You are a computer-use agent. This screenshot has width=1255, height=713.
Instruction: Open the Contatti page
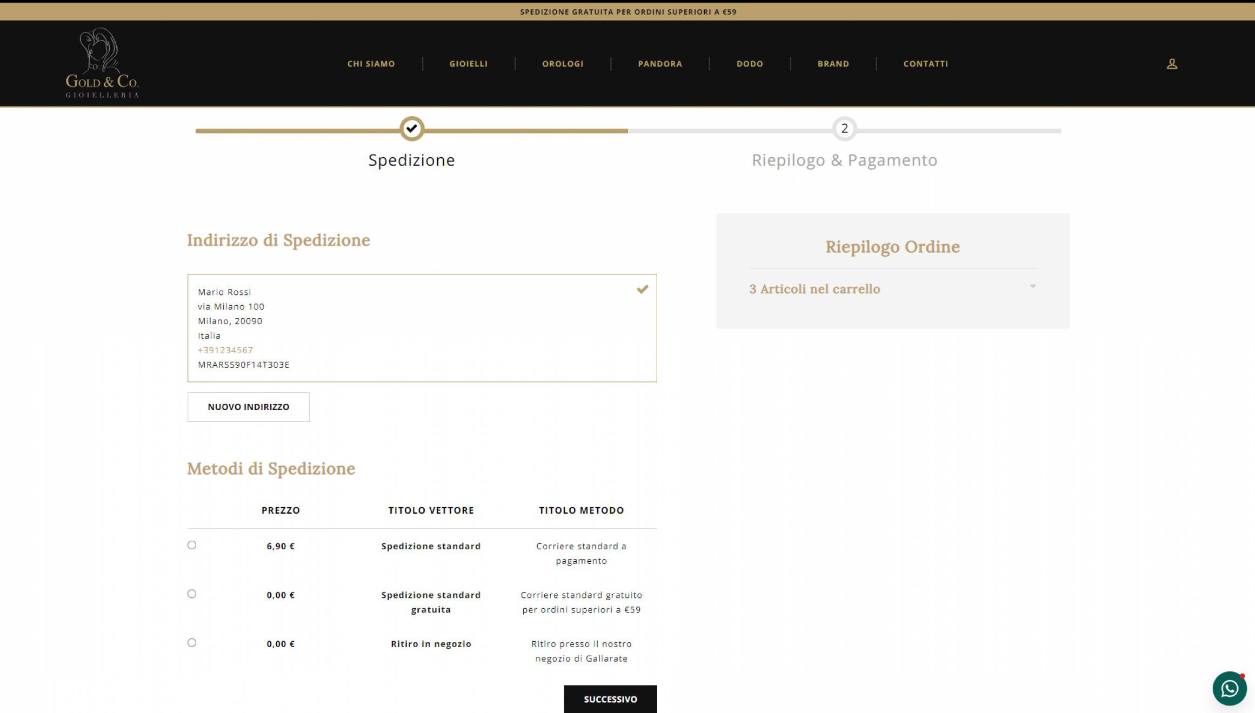tap(925, 64)
